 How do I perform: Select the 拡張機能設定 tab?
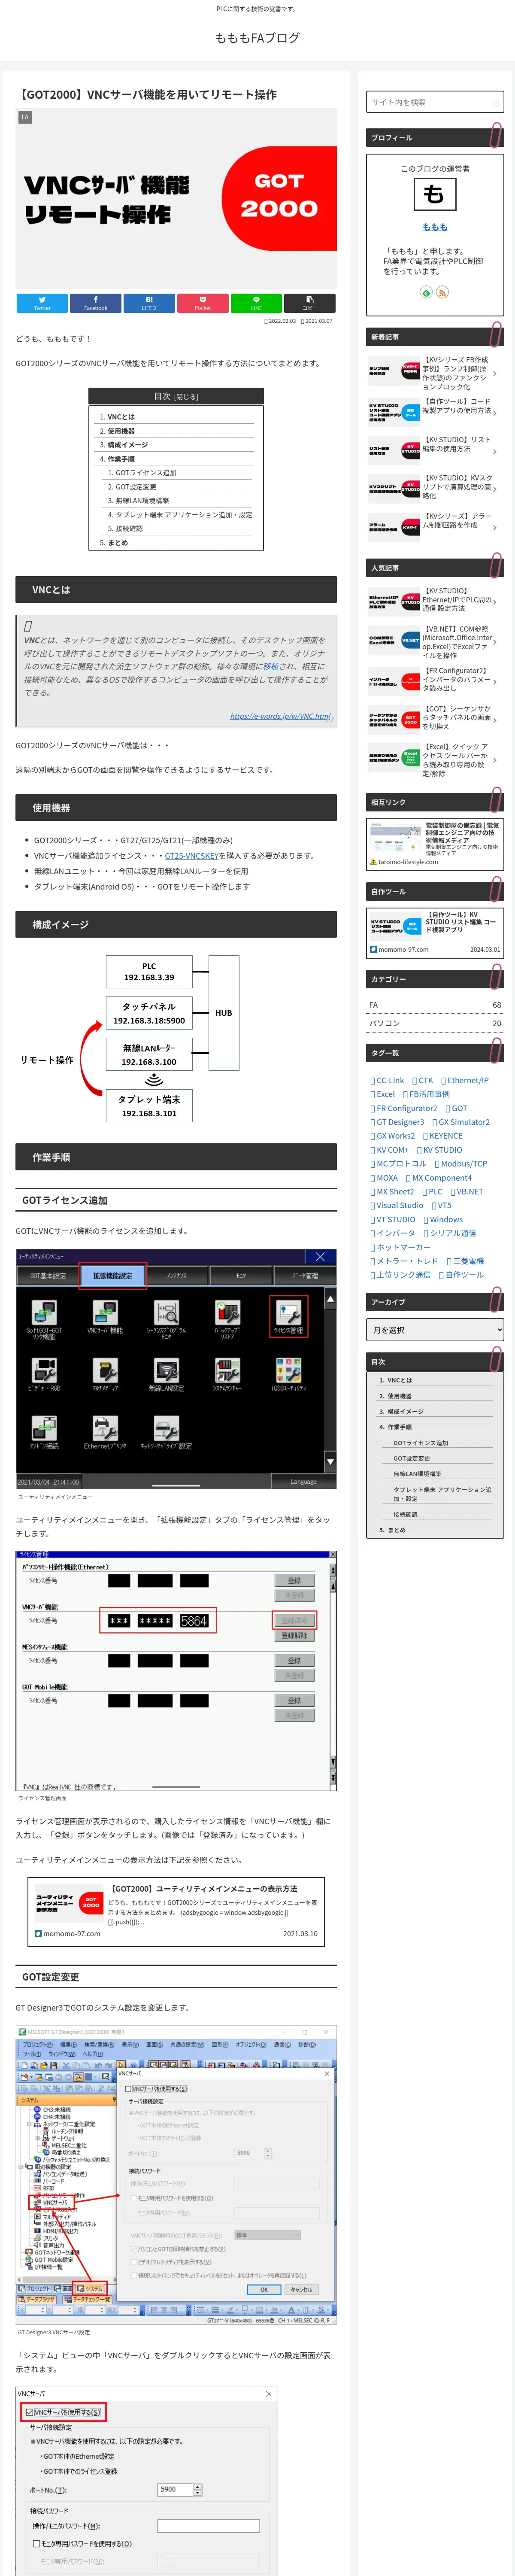(113, 1276)
